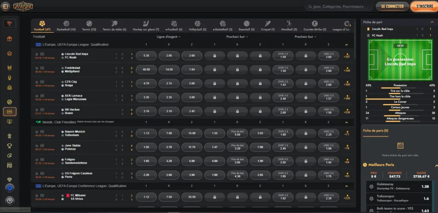Pick Bayern Munich win odds 1.13

coord(146,133)
